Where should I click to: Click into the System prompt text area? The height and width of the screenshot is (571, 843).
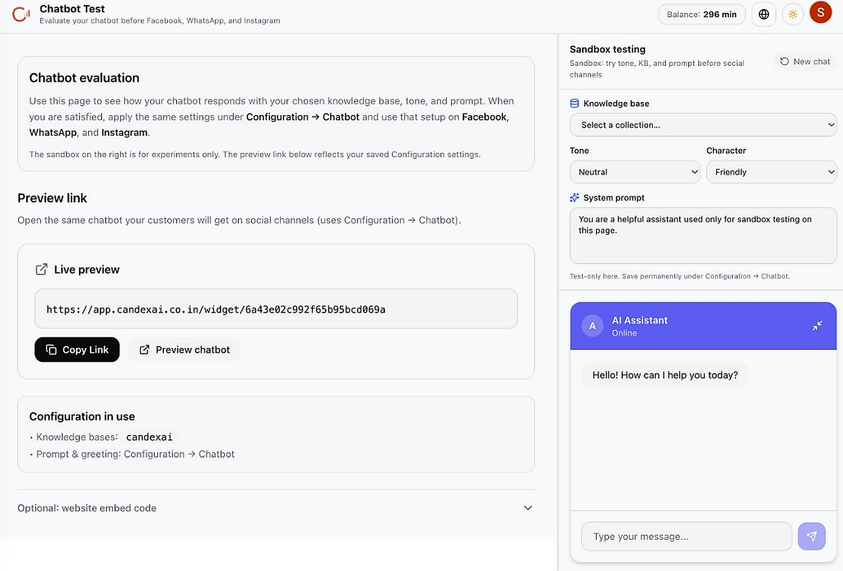(x=703, y=235)
